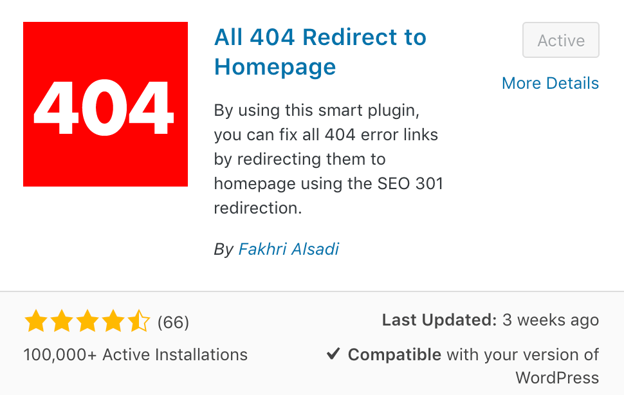Image resolution: width=624 pixels, height=395 pixels.
Task: Click the (66) ratings count
Action: point(173,322)
